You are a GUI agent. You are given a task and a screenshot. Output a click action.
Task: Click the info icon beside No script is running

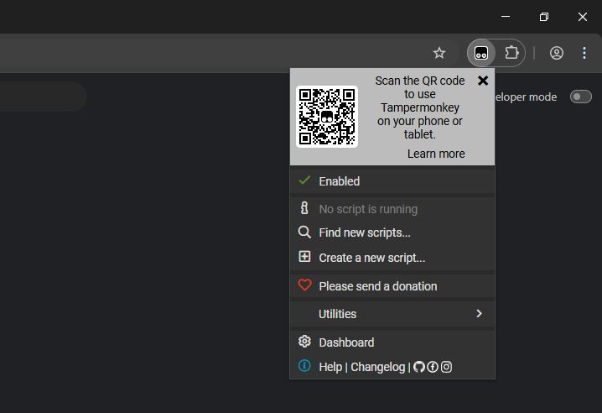(x=304, y=207)
